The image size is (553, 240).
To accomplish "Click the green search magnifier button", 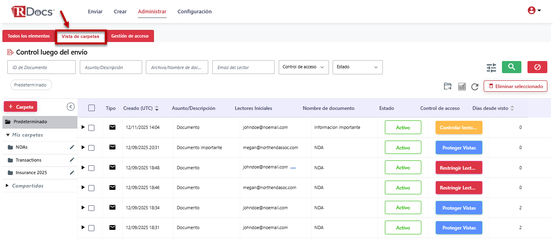I will pyautogui.click(x=511, y=67).
